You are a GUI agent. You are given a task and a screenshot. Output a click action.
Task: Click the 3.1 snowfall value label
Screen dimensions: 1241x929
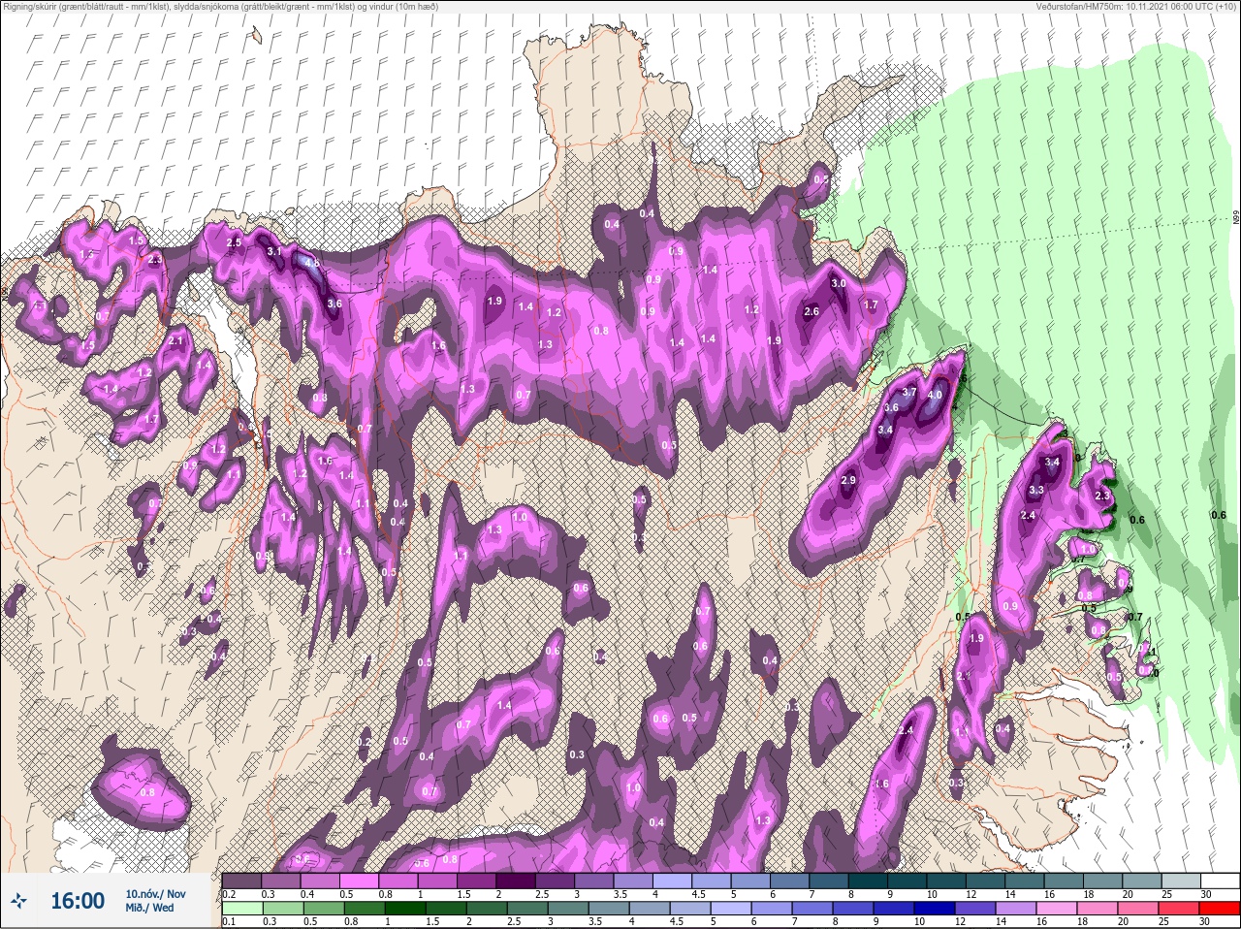tap(274, 251)
